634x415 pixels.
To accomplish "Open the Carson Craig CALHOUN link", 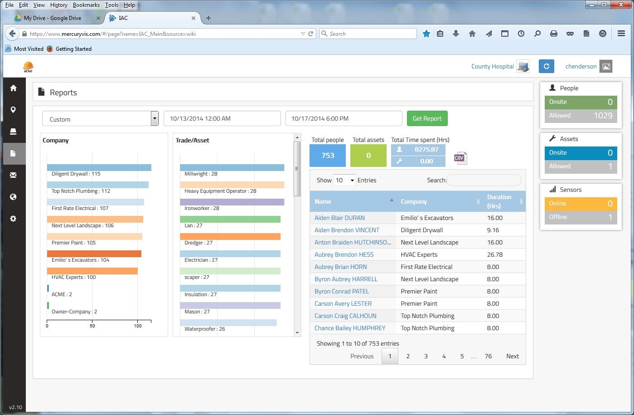I will click(x=345, y=316).
